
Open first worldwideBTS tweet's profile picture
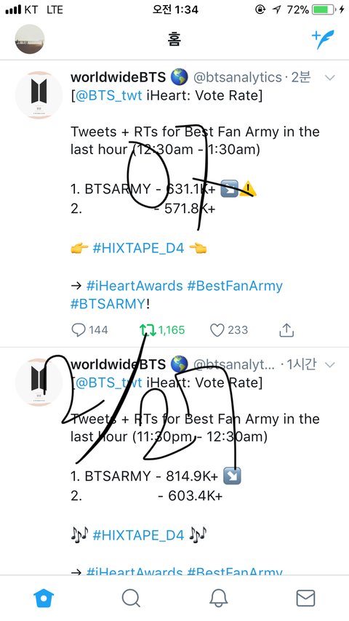(x=39, y=95)
